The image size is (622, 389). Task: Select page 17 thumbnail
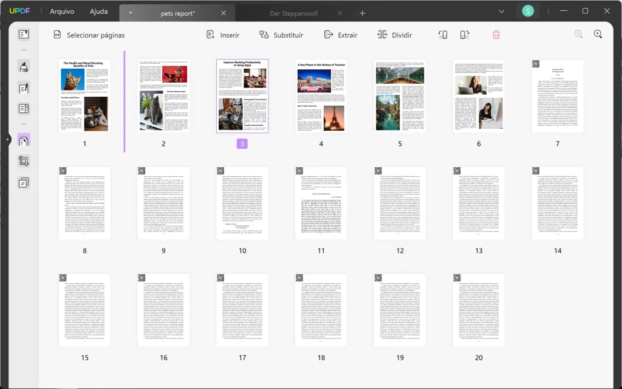(242, 310)
